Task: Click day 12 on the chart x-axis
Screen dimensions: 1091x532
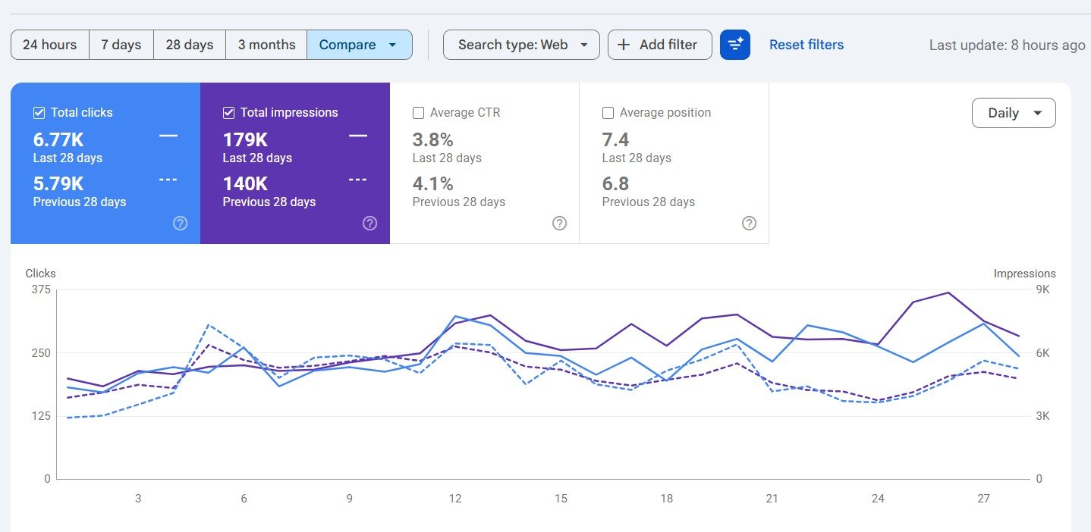Action: (x=455, y=499)
